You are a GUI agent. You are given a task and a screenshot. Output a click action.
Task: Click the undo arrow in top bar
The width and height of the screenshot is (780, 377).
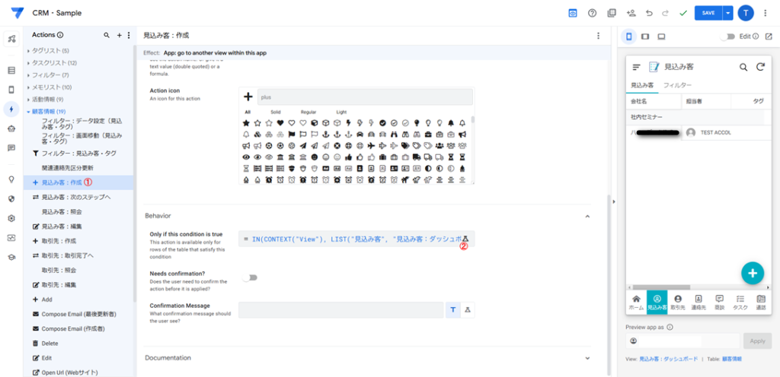(649, 13)
